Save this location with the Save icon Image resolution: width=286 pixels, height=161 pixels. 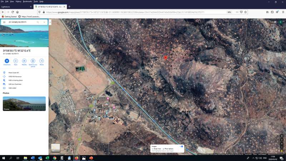15,61
